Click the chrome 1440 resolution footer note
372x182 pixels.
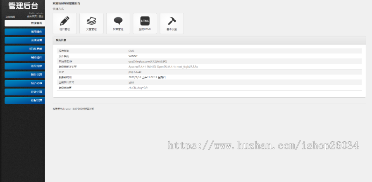tap(73, 109)
